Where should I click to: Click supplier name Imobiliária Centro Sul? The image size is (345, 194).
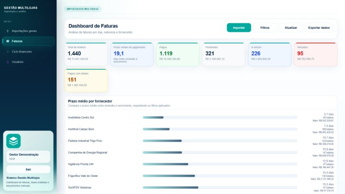[81, 117]
